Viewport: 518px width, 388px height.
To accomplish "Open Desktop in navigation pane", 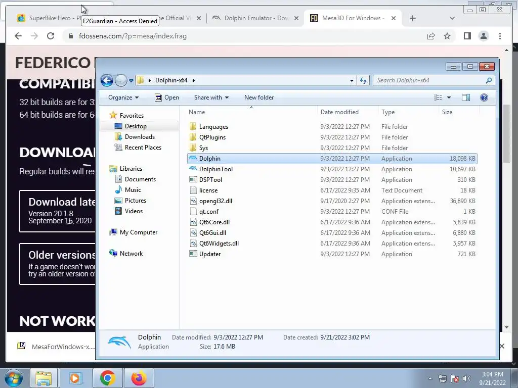I will point(136,126).
